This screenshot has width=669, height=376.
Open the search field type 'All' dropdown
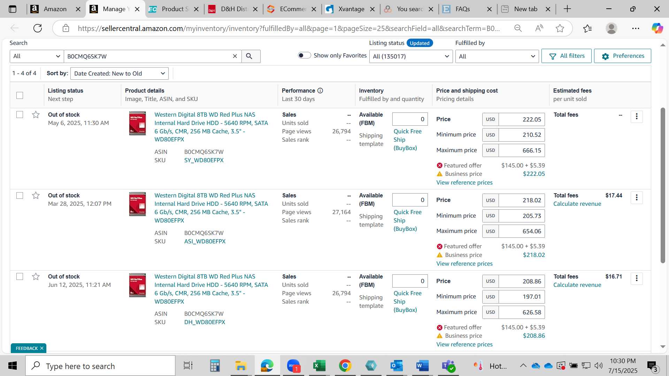point(37,56)
